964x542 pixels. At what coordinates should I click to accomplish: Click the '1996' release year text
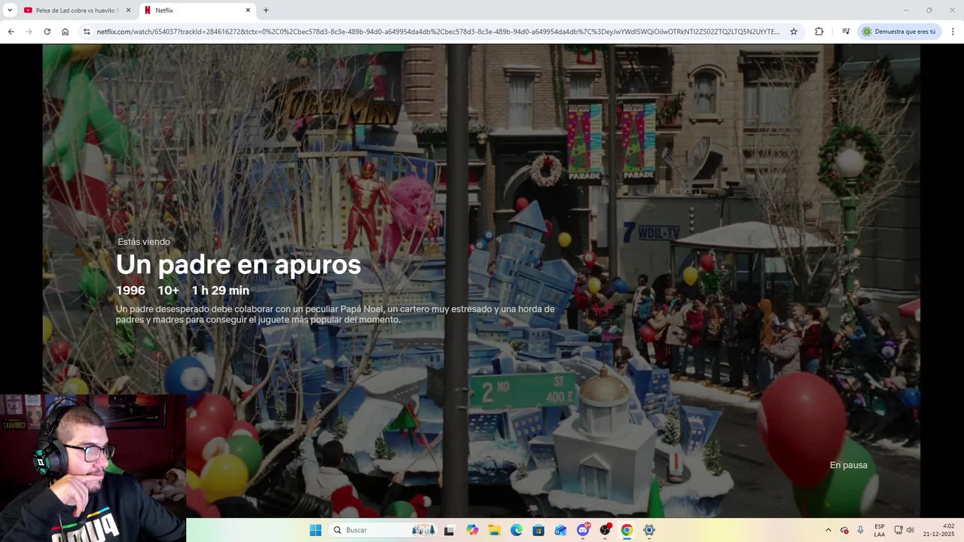tap(130, 291)
